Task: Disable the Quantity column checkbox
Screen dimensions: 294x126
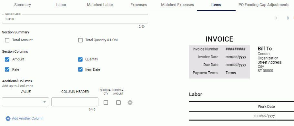Action: (x=80, y=59)
